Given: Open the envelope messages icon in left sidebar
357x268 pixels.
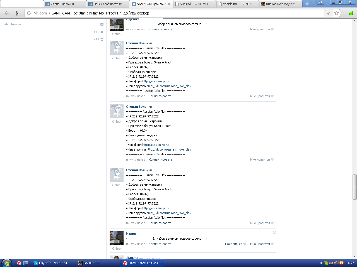Looking at the screenshot, I should pyautogui.click(x=102, y=24).
